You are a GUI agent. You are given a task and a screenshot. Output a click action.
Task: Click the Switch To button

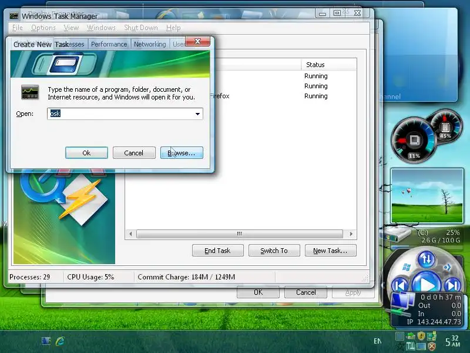click(x=274, y=251)
